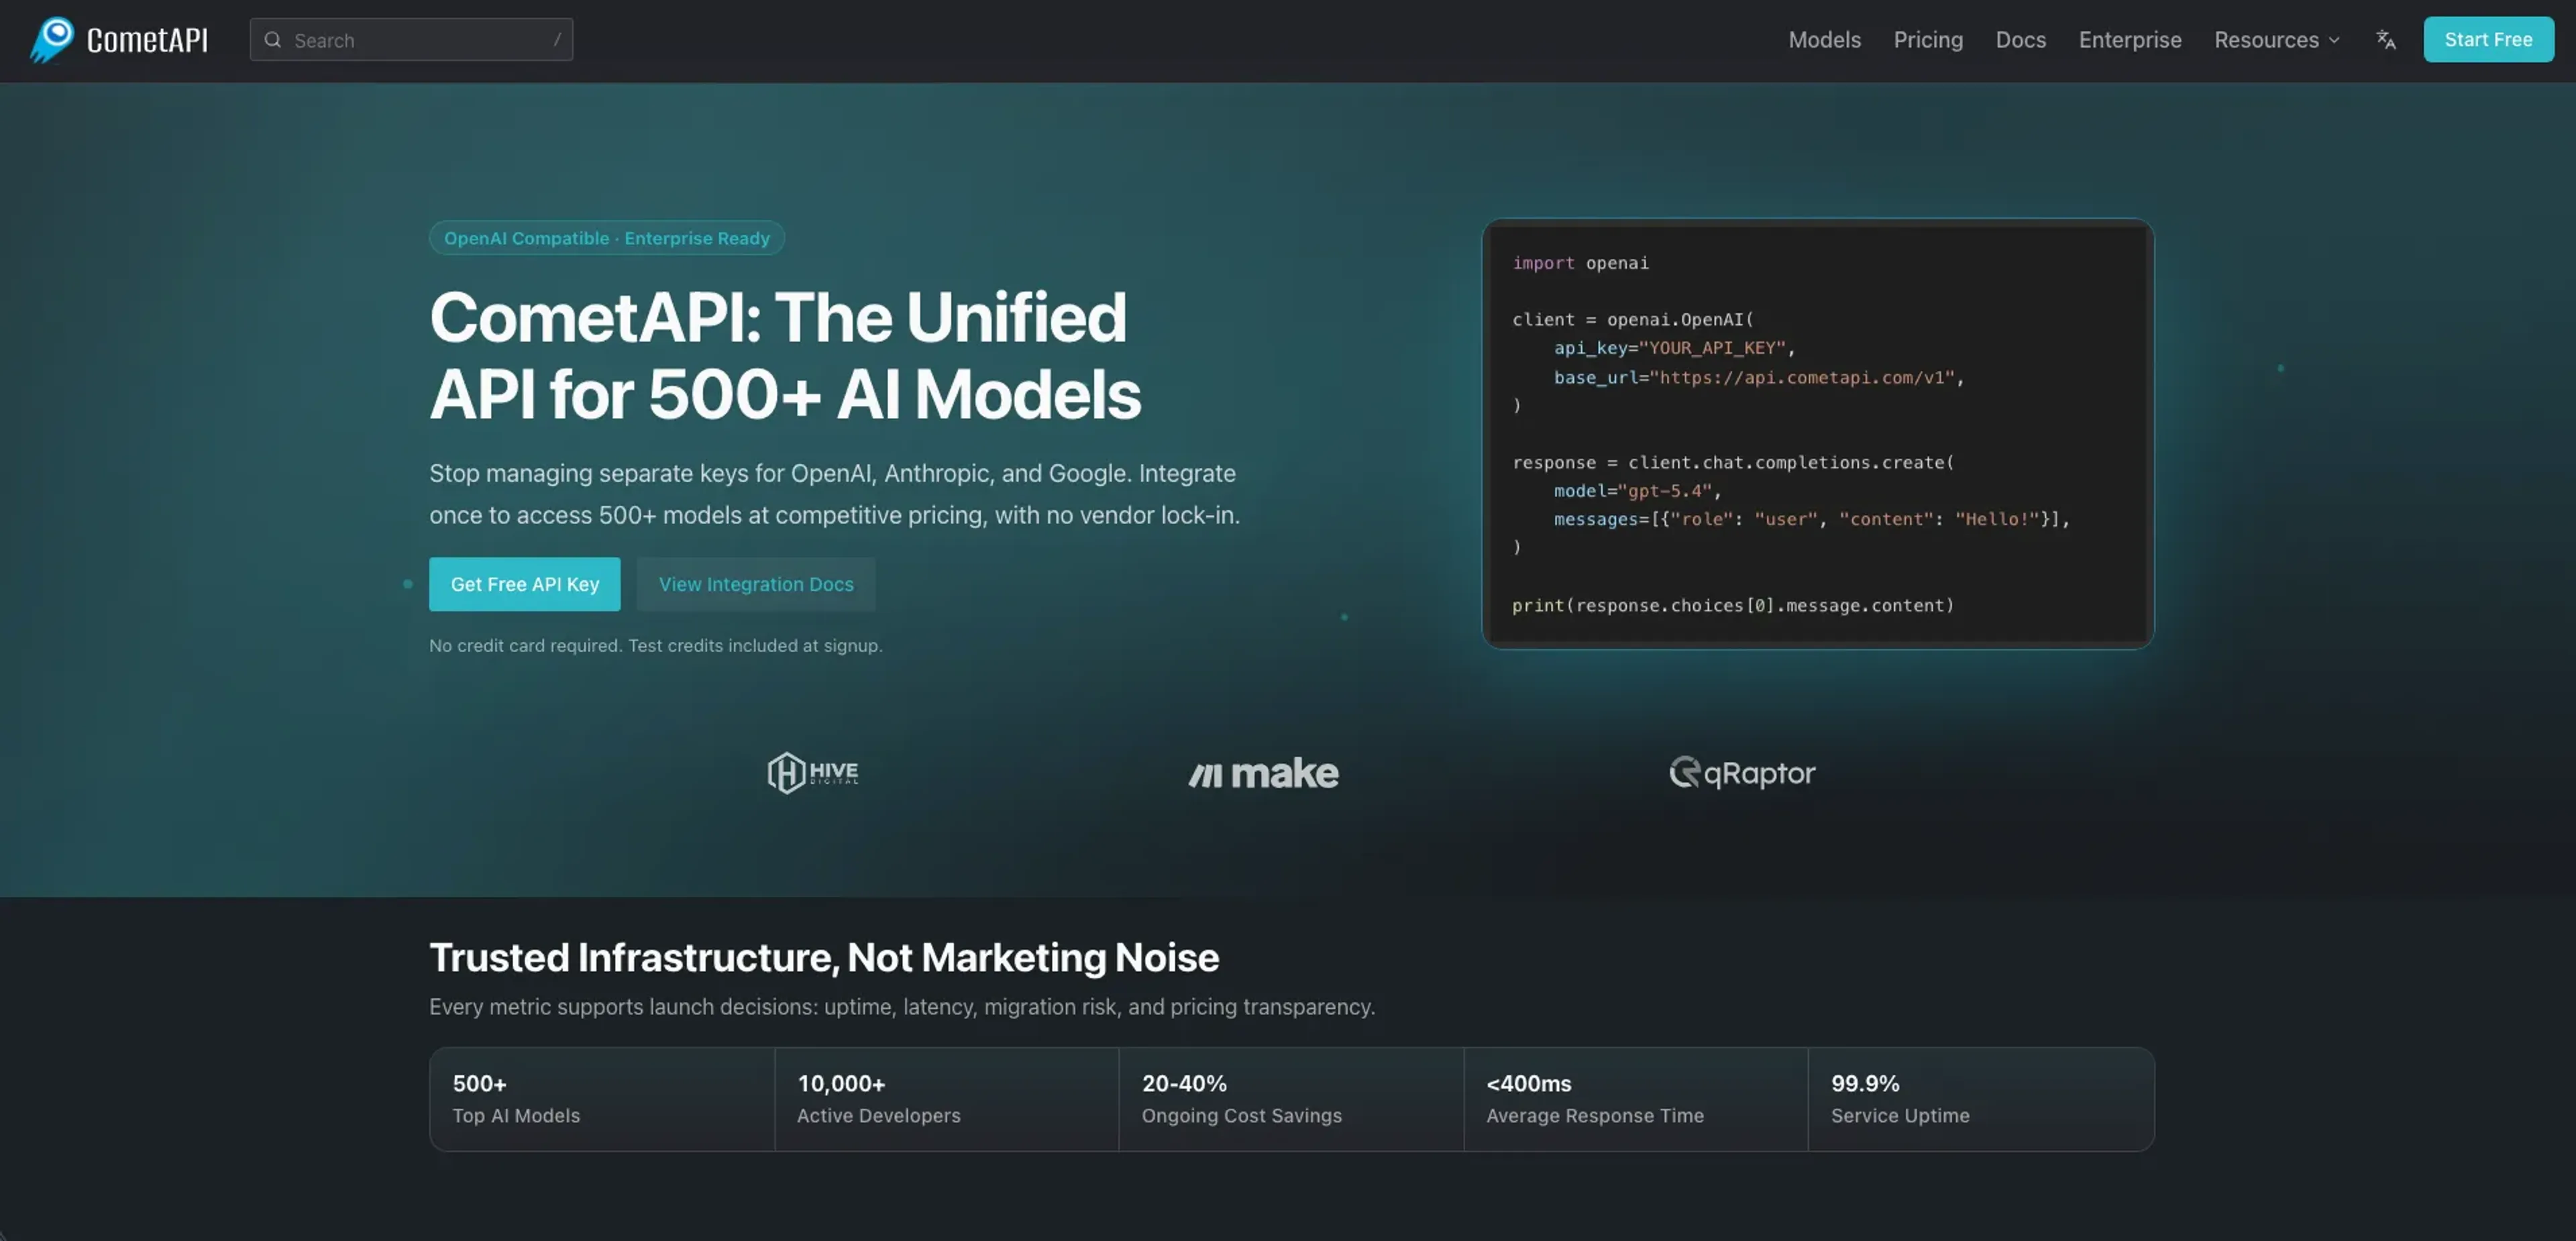Open the Models nav item
Image resolution: width=2576 pixels, height=1241 pixels.
[x=1824, y=40]
